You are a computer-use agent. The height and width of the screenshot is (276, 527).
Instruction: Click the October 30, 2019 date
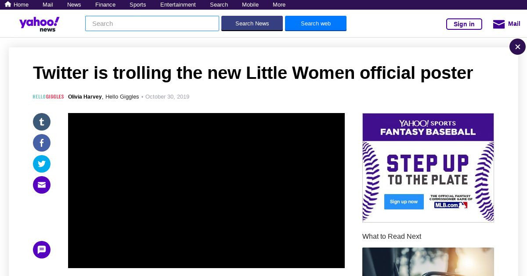[167, 97]
